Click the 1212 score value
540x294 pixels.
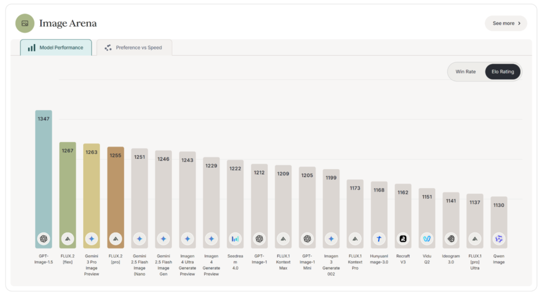259,172
